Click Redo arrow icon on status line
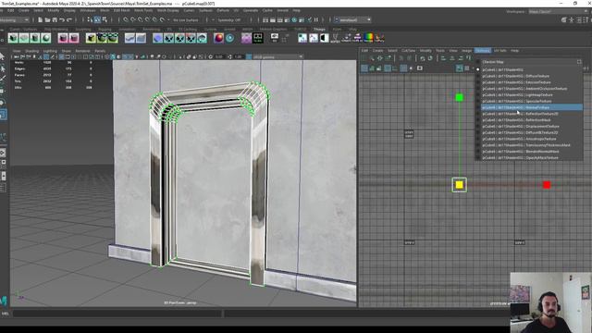This screenshot has height=333, width=592. (x=69, y=19)
